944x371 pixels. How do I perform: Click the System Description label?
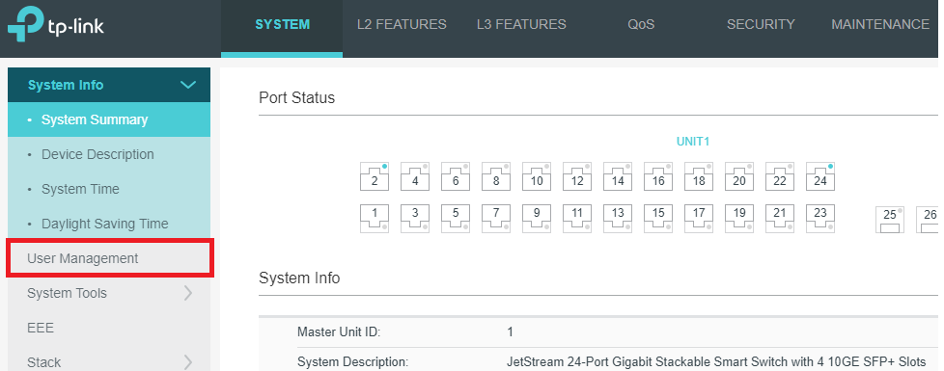click(x=353, y=362)
